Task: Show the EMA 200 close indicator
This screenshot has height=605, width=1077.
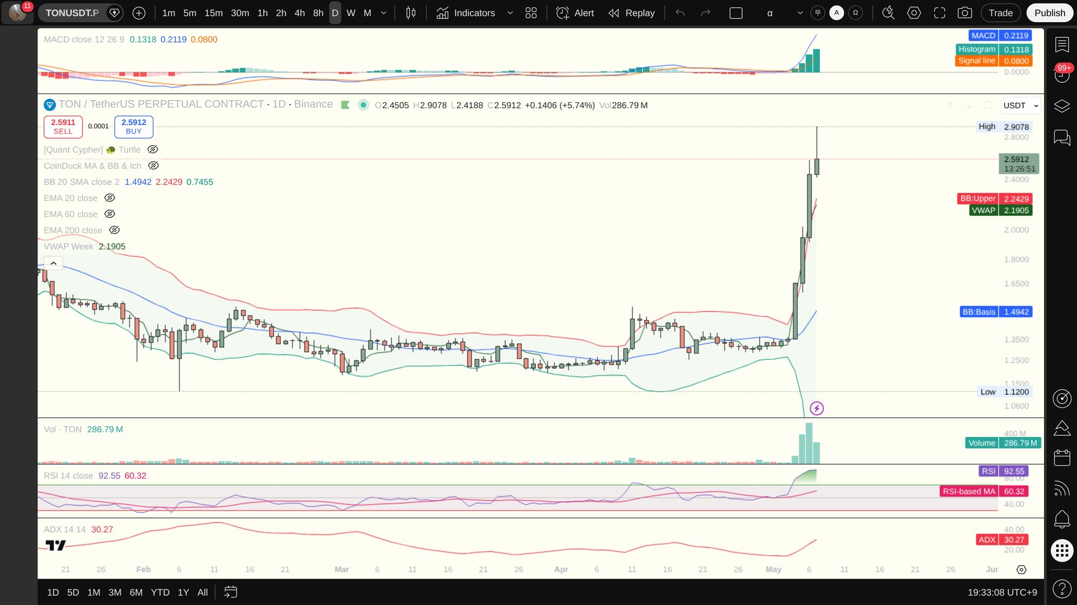Action: (114, 230)
